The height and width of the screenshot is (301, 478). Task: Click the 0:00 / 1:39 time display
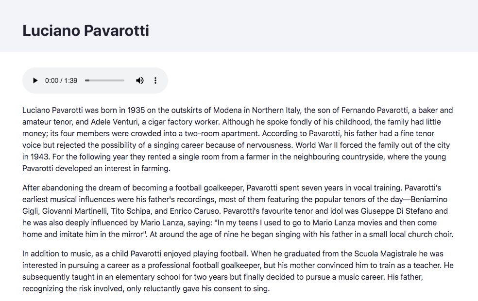click(61, 80)
